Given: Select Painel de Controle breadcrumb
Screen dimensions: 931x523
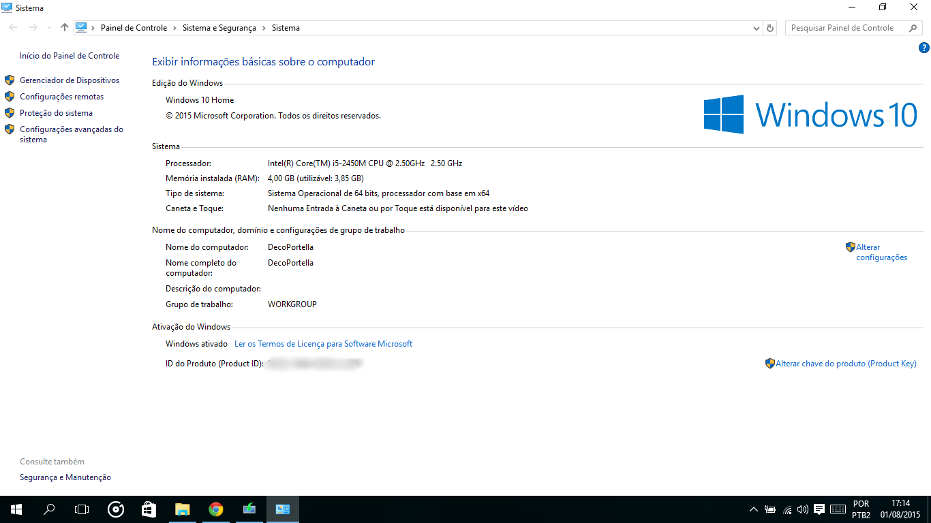Looking at the screenshot, I should pos(134,28).
